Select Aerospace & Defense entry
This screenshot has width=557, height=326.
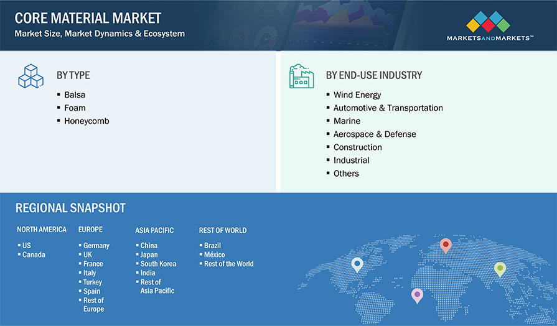375,134
